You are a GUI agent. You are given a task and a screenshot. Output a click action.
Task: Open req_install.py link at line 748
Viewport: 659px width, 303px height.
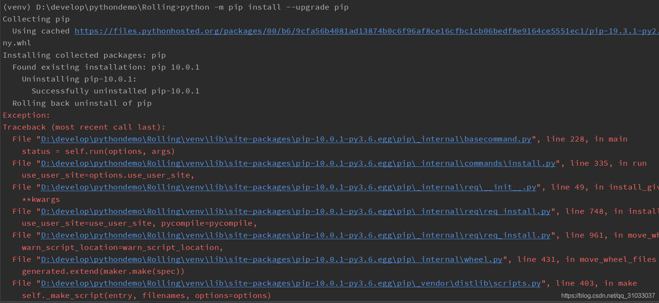[295, 211]
